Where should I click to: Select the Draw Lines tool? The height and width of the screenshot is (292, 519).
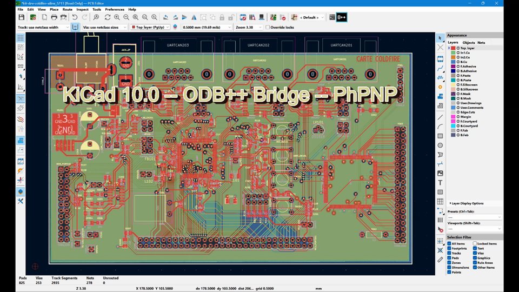click(x=440, y=117)
